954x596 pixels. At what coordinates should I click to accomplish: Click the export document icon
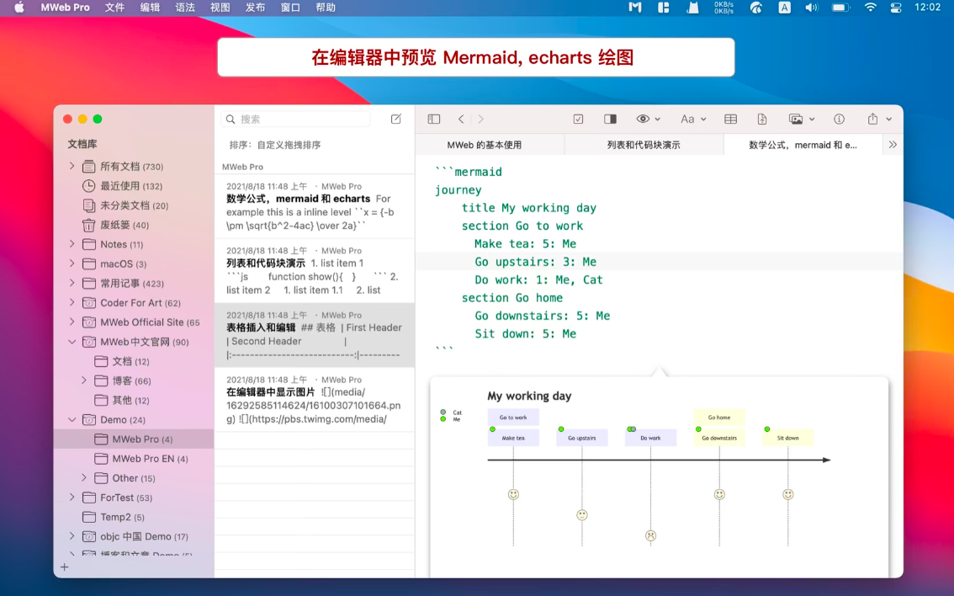(x=761, y=120)
